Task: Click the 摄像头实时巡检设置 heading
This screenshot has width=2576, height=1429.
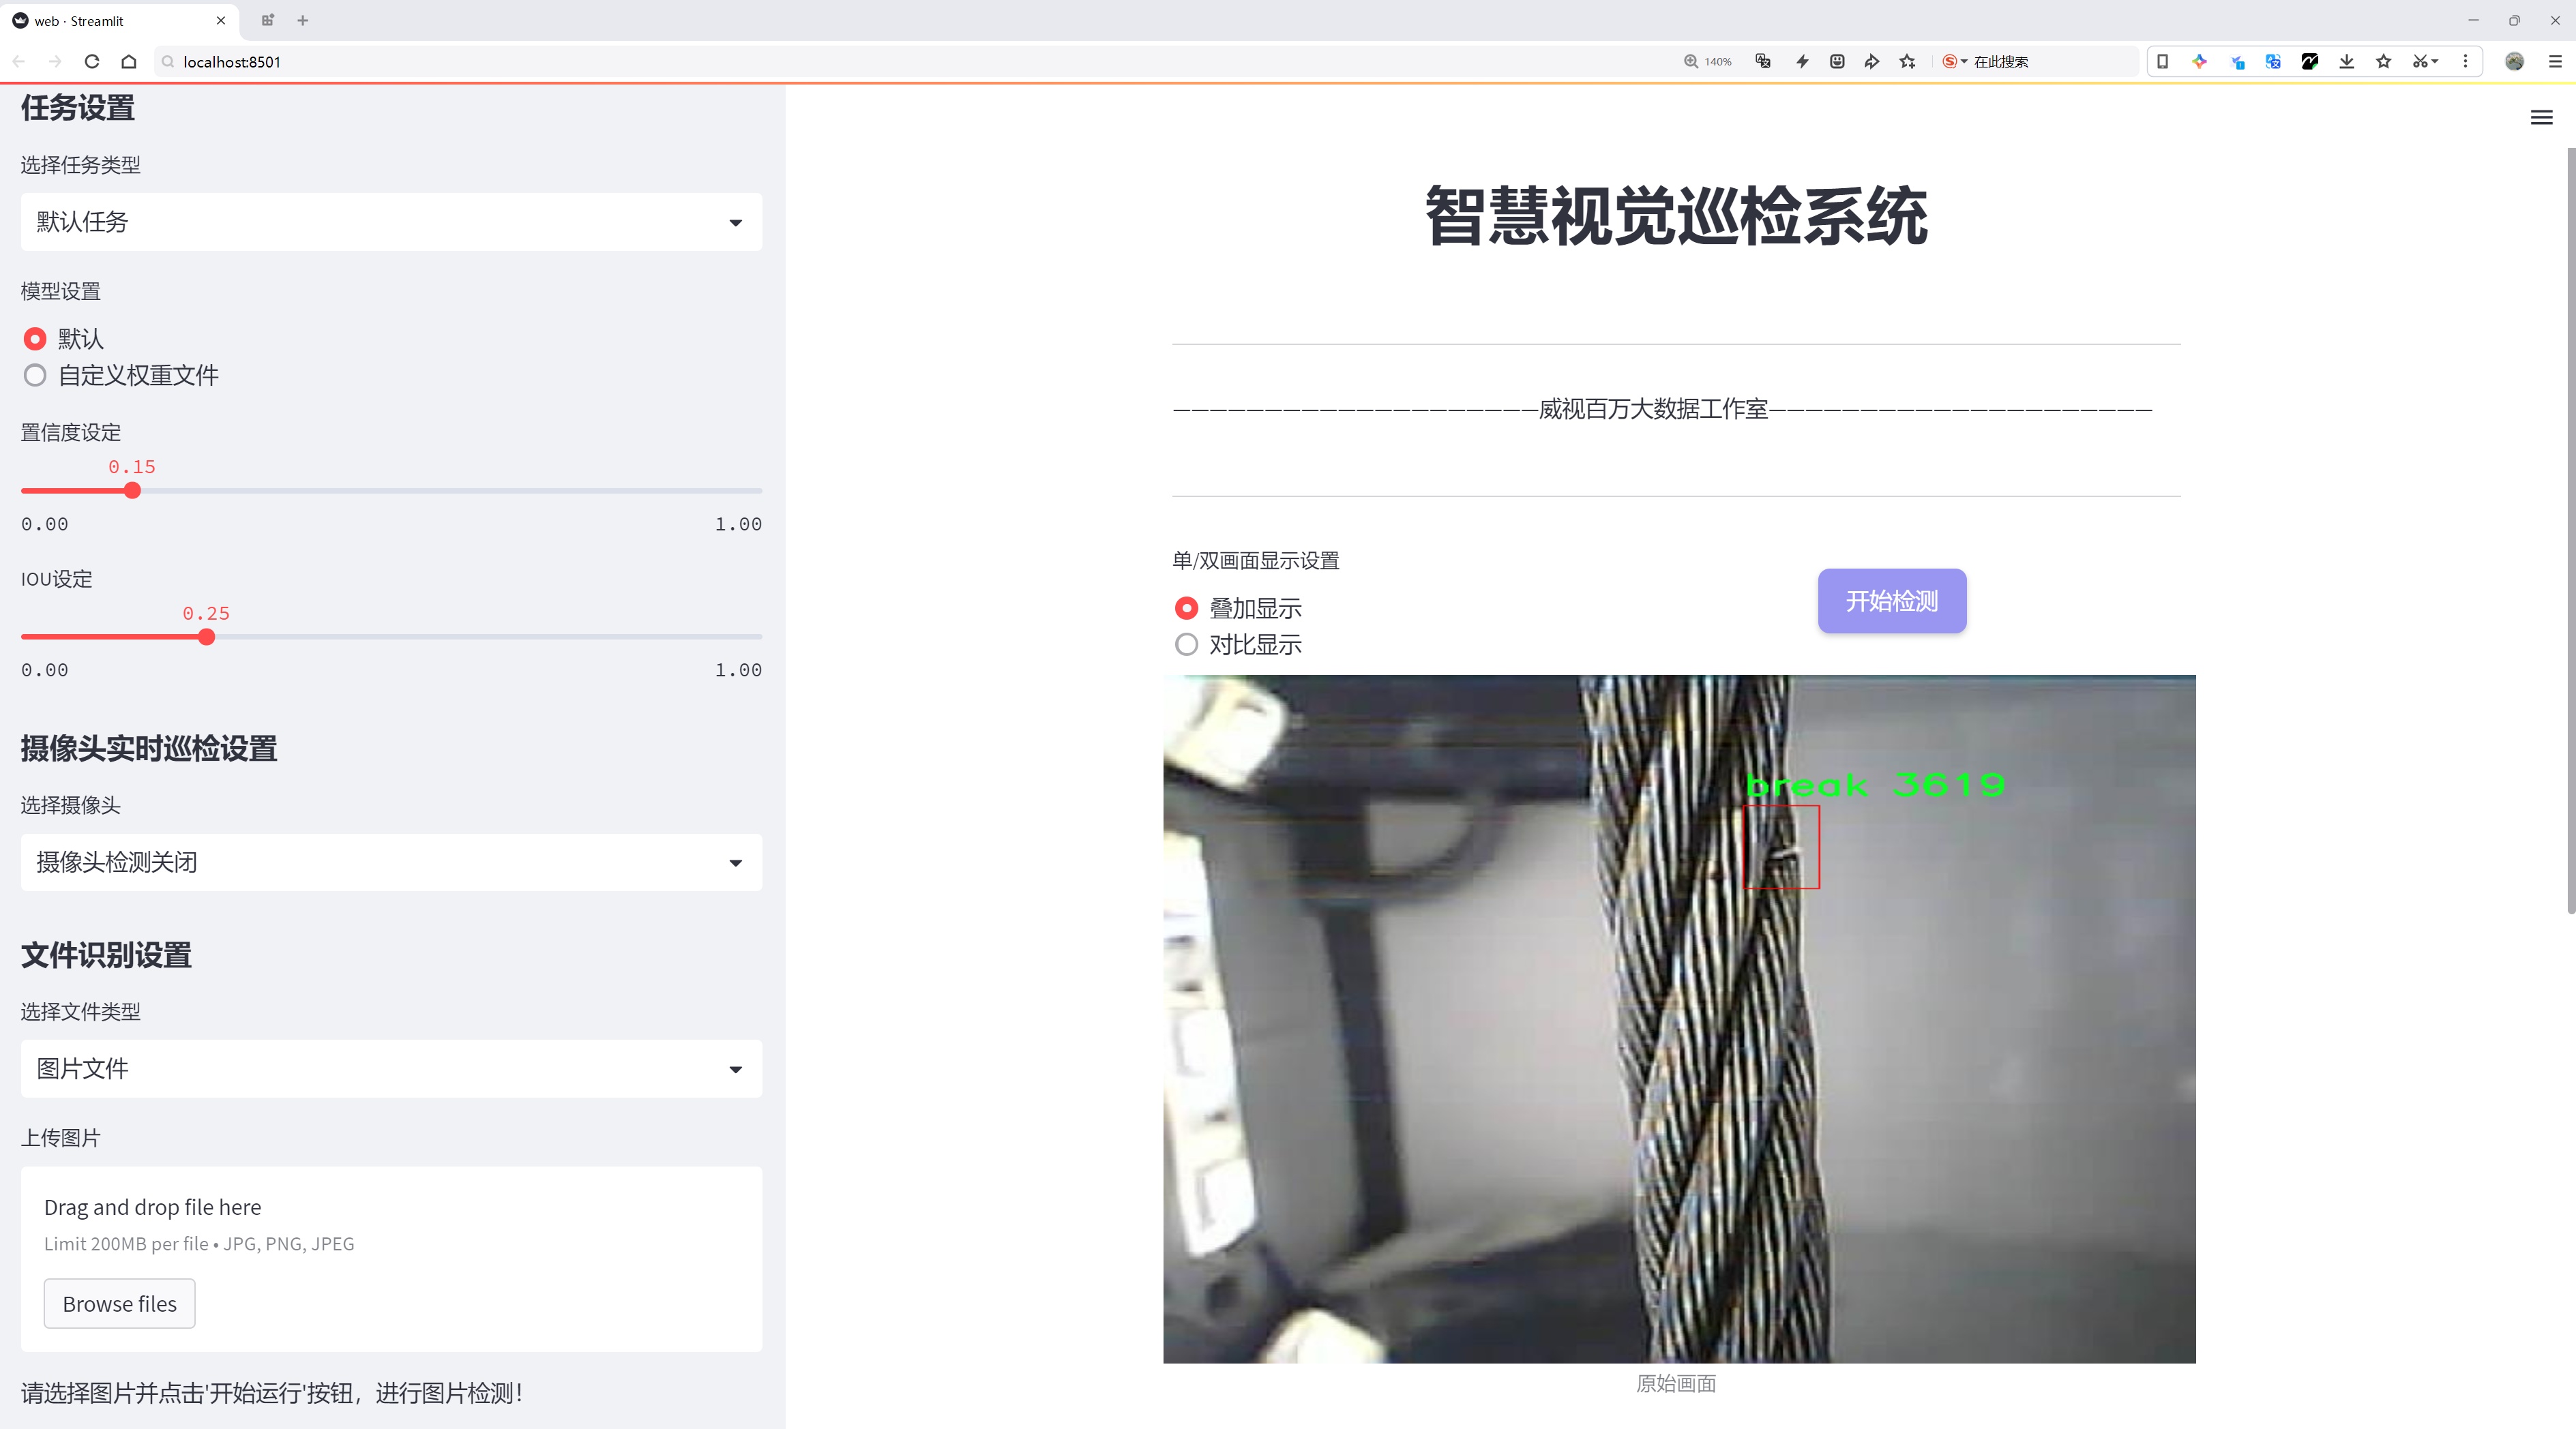Action: (x=149, y=749)
